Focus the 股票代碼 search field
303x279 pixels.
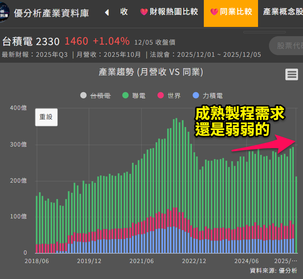[x=288, y=45]
